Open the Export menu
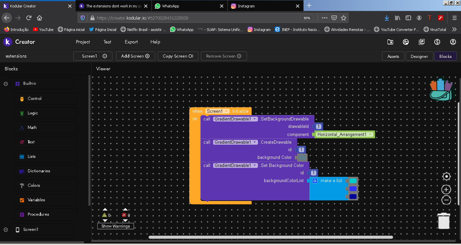 pos(131,42)
